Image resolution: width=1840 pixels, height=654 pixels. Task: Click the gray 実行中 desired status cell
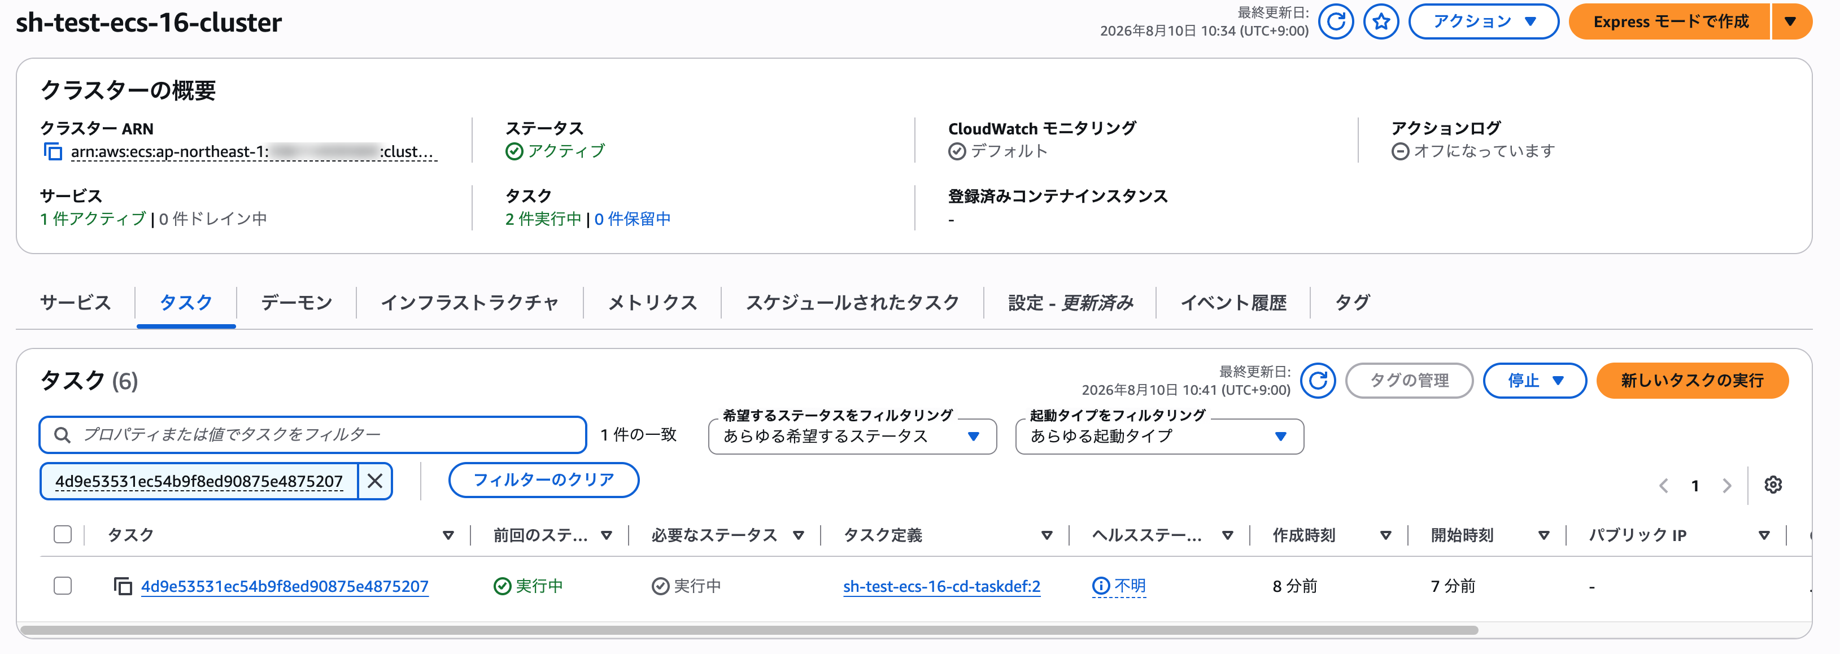tap(686, 586)
